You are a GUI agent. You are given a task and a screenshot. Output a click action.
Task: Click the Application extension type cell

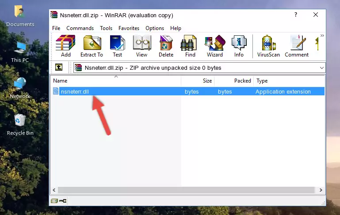click(283, 91)
